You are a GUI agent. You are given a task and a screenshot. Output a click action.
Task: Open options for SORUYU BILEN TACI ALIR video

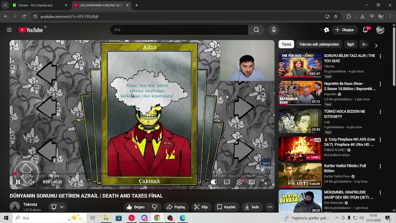tap(380, 56)
